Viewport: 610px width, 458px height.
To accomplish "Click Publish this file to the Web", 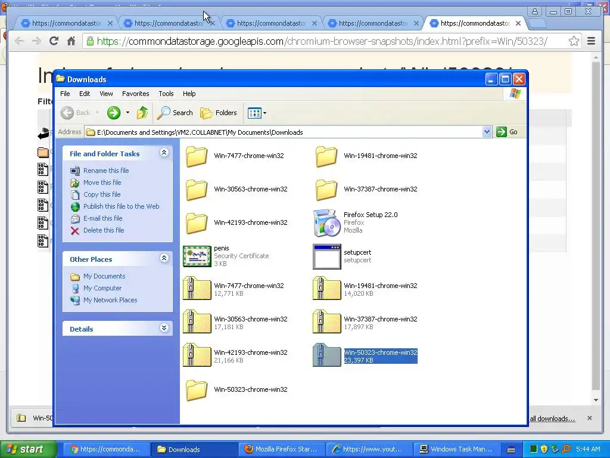I will coord(121,206).
